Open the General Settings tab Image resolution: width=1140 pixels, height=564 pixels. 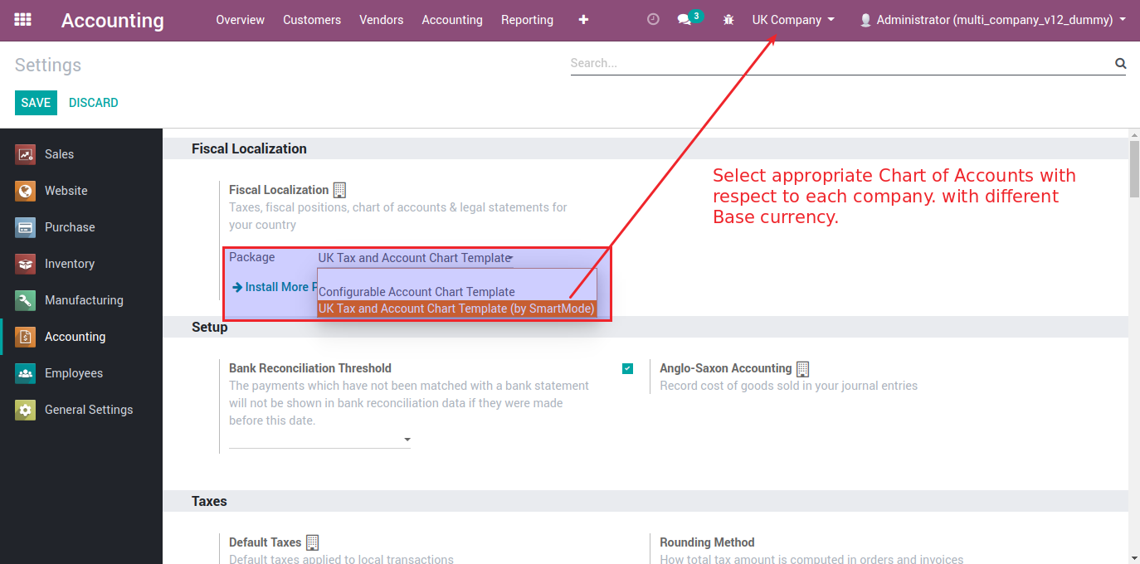coord(81,410)
